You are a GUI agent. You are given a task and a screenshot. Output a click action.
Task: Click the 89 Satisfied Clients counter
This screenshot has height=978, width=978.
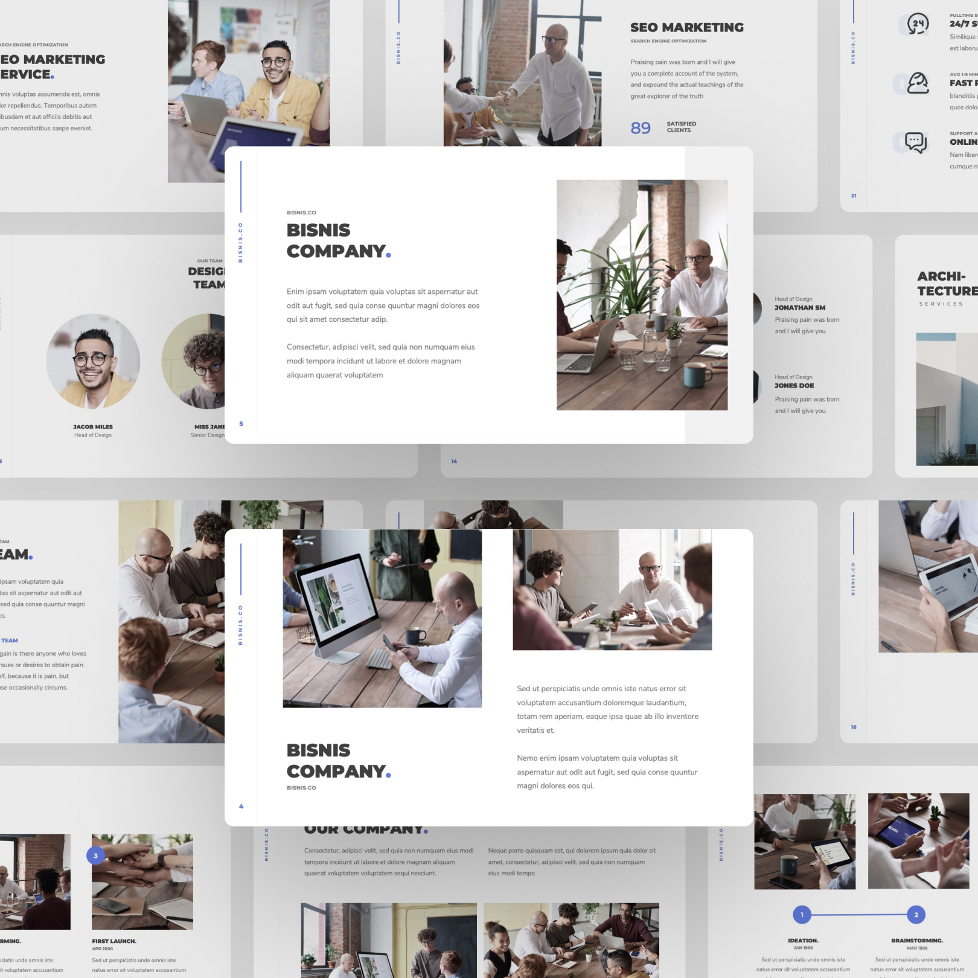point(640,128)
